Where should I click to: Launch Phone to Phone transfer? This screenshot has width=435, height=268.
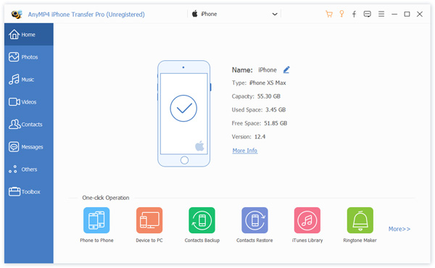[x=96, y=225]
